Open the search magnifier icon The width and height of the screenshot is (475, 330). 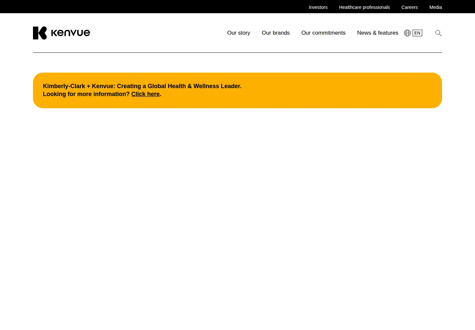[x=438, y=33]
